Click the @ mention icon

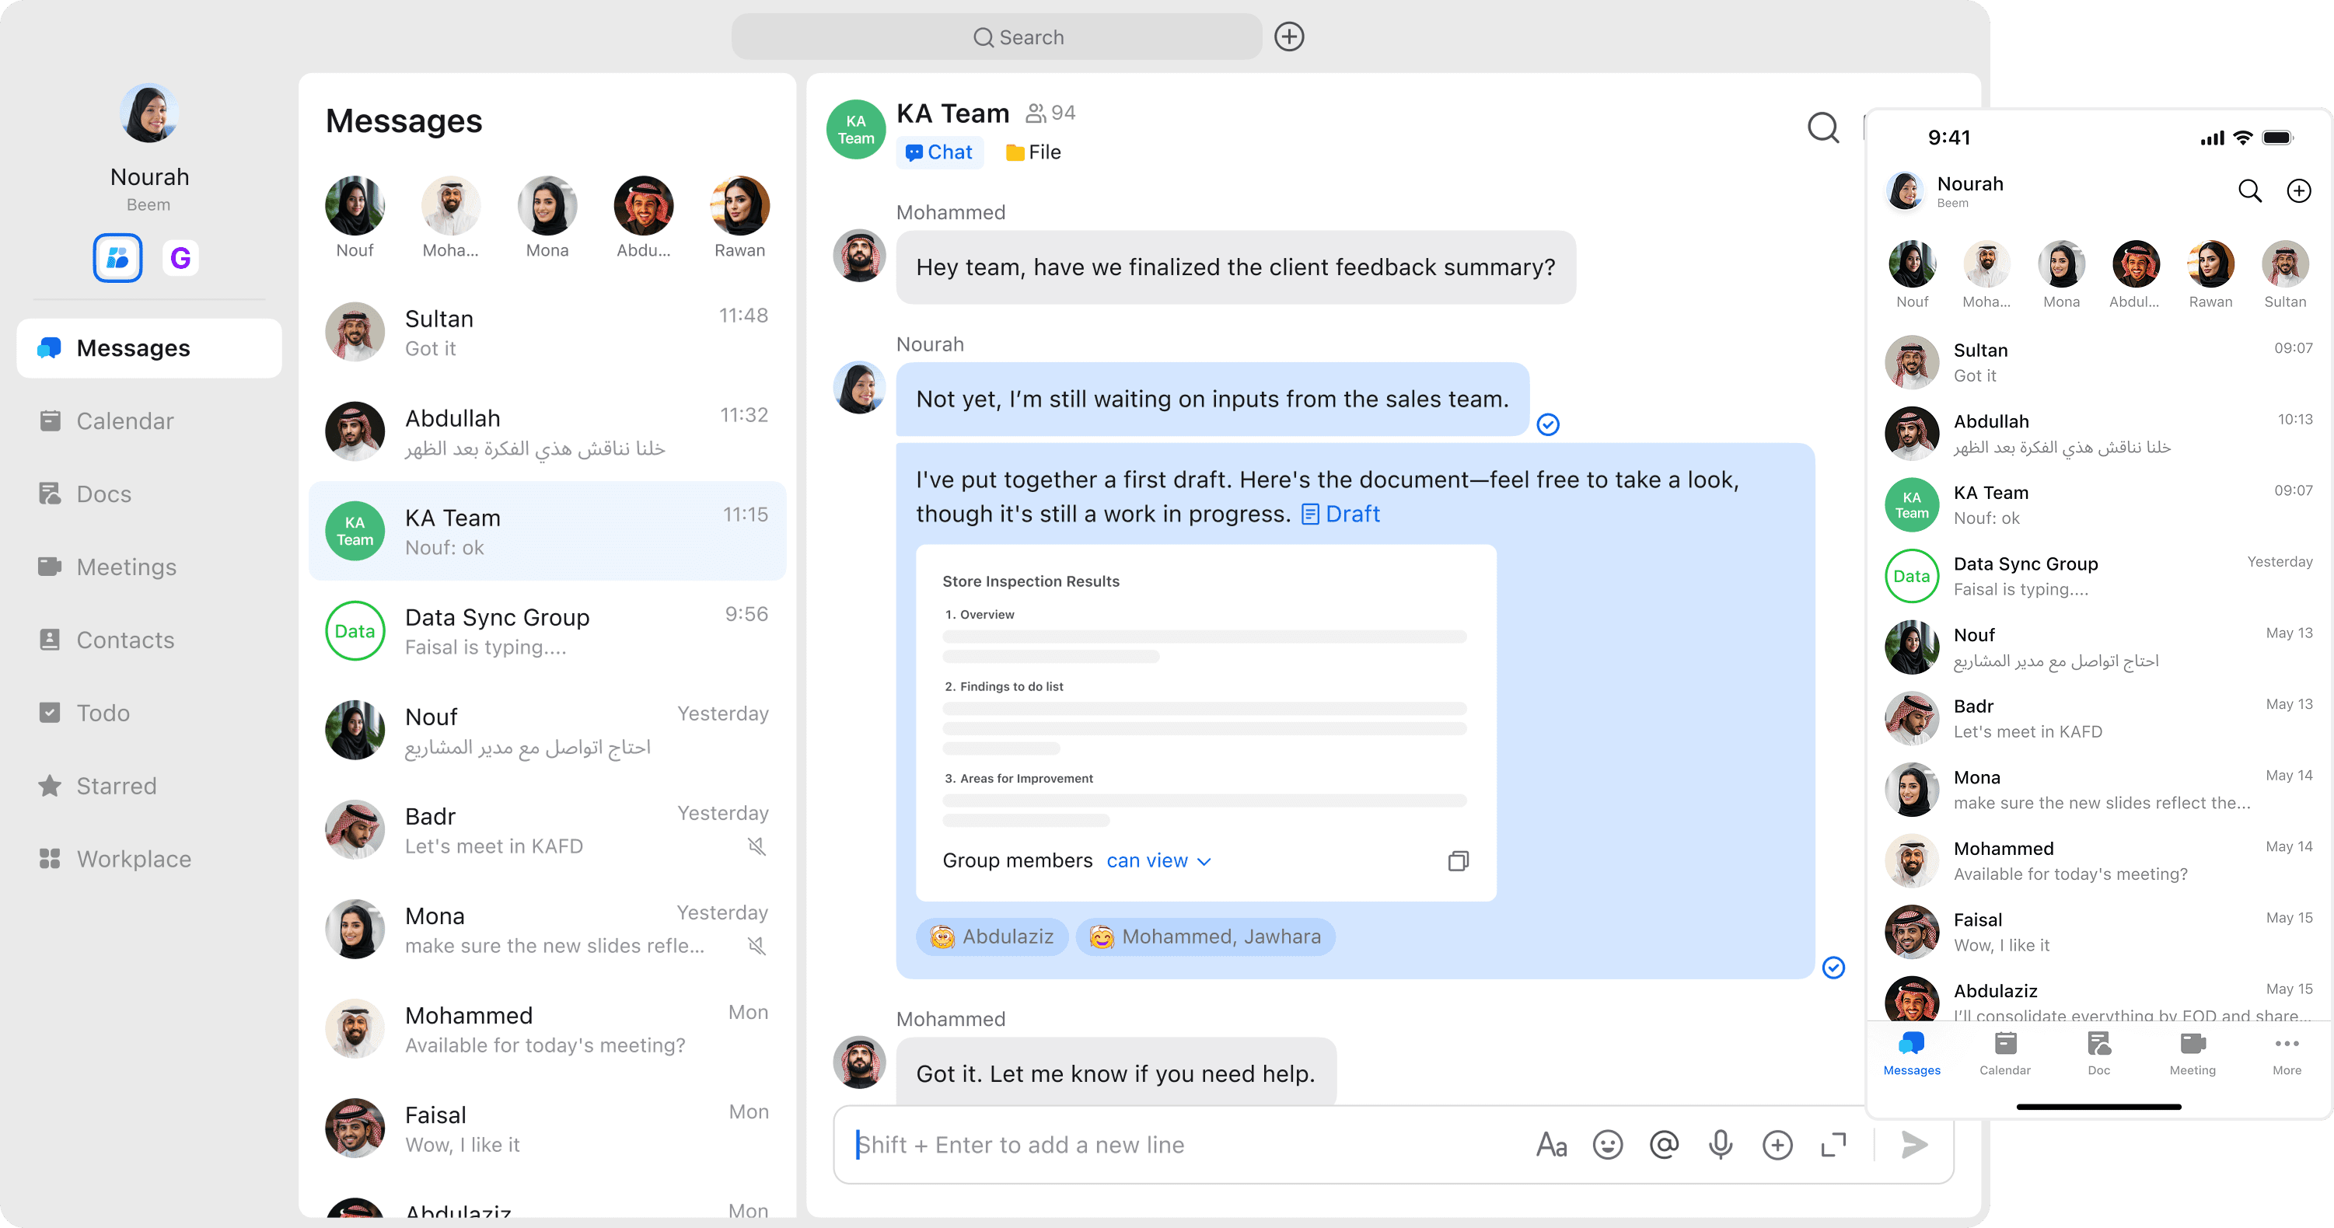tap(1664, 1145)
